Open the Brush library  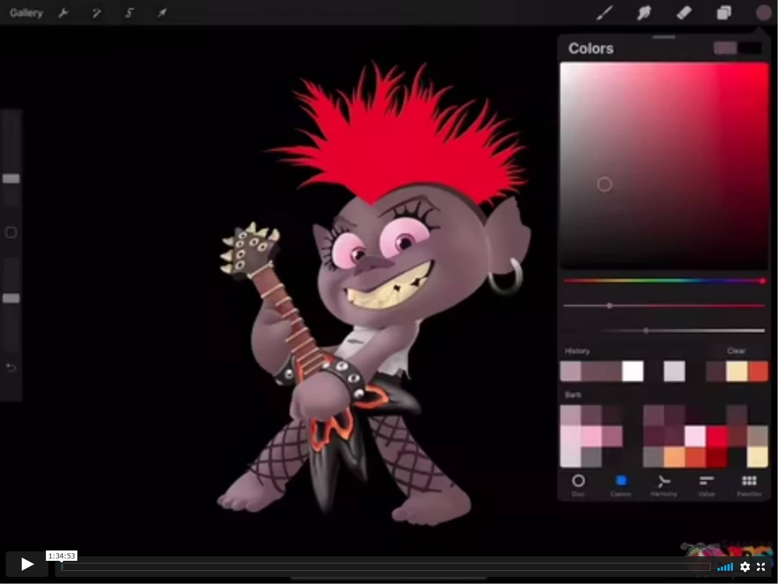[x=604, y=12]
